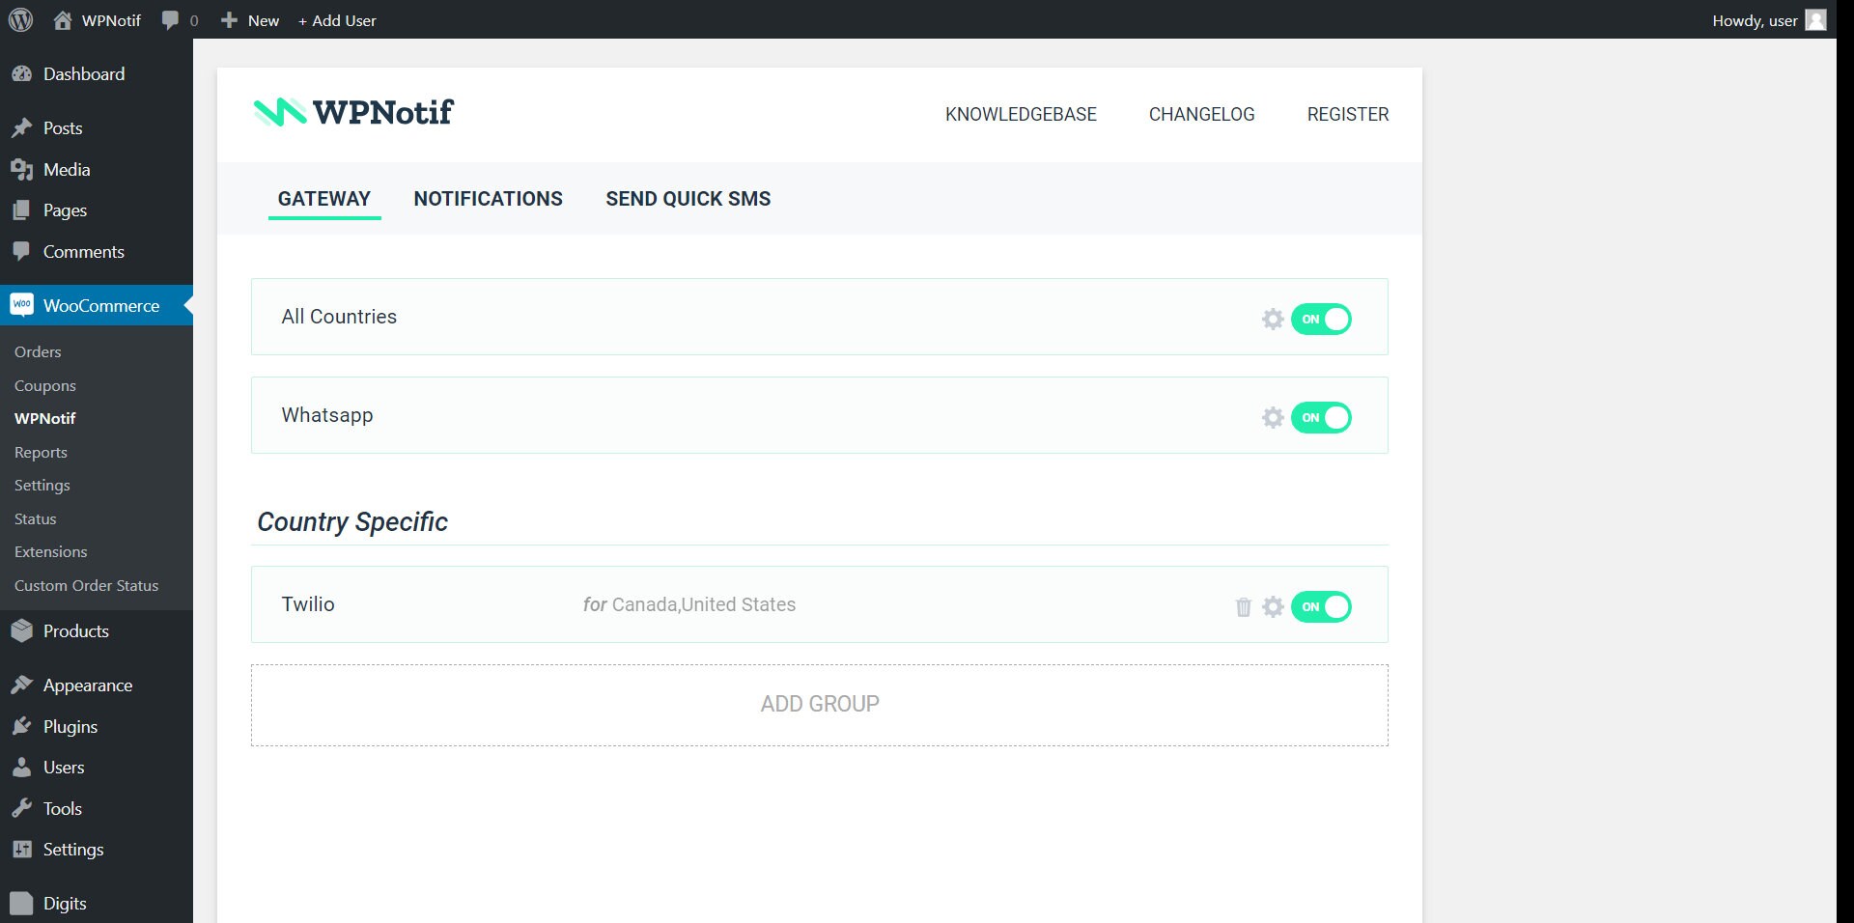The height and width of the screenshot is (923, 1854).
Task: Click the Add Group area
Action: [x=819, y=704]
